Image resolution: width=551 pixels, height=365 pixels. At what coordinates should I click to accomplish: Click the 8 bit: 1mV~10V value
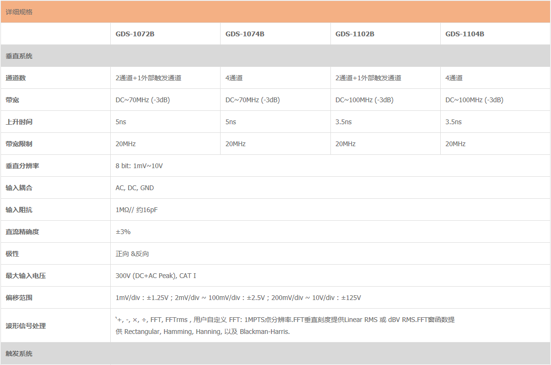pyautogui.click(x=139, y=166)
